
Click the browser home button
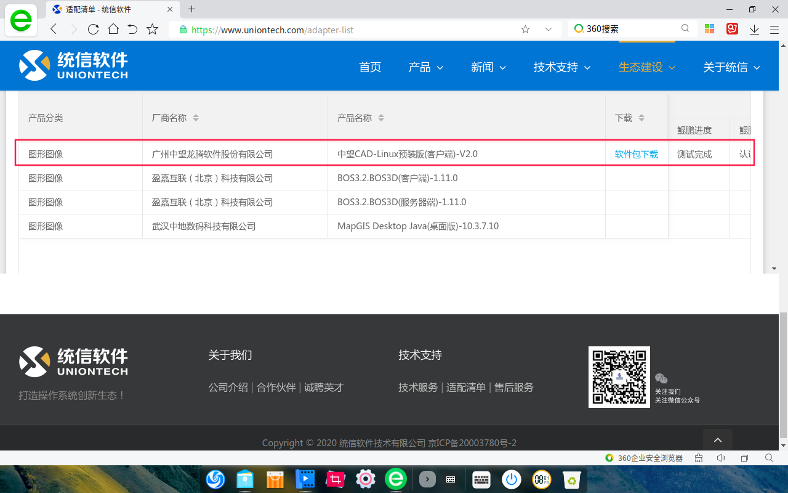coord(113,29)
